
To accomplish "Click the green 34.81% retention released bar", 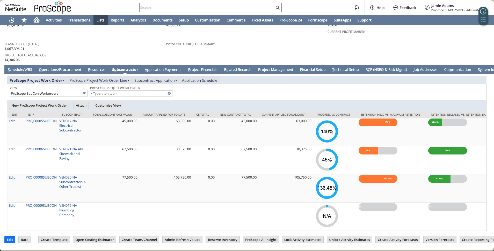I will 435,122.
